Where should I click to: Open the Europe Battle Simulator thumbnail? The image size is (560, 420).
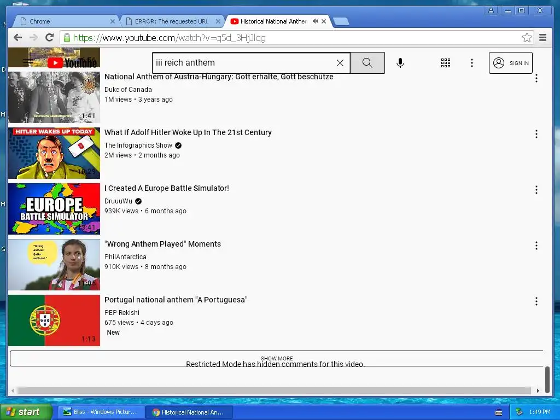(54, 208)
